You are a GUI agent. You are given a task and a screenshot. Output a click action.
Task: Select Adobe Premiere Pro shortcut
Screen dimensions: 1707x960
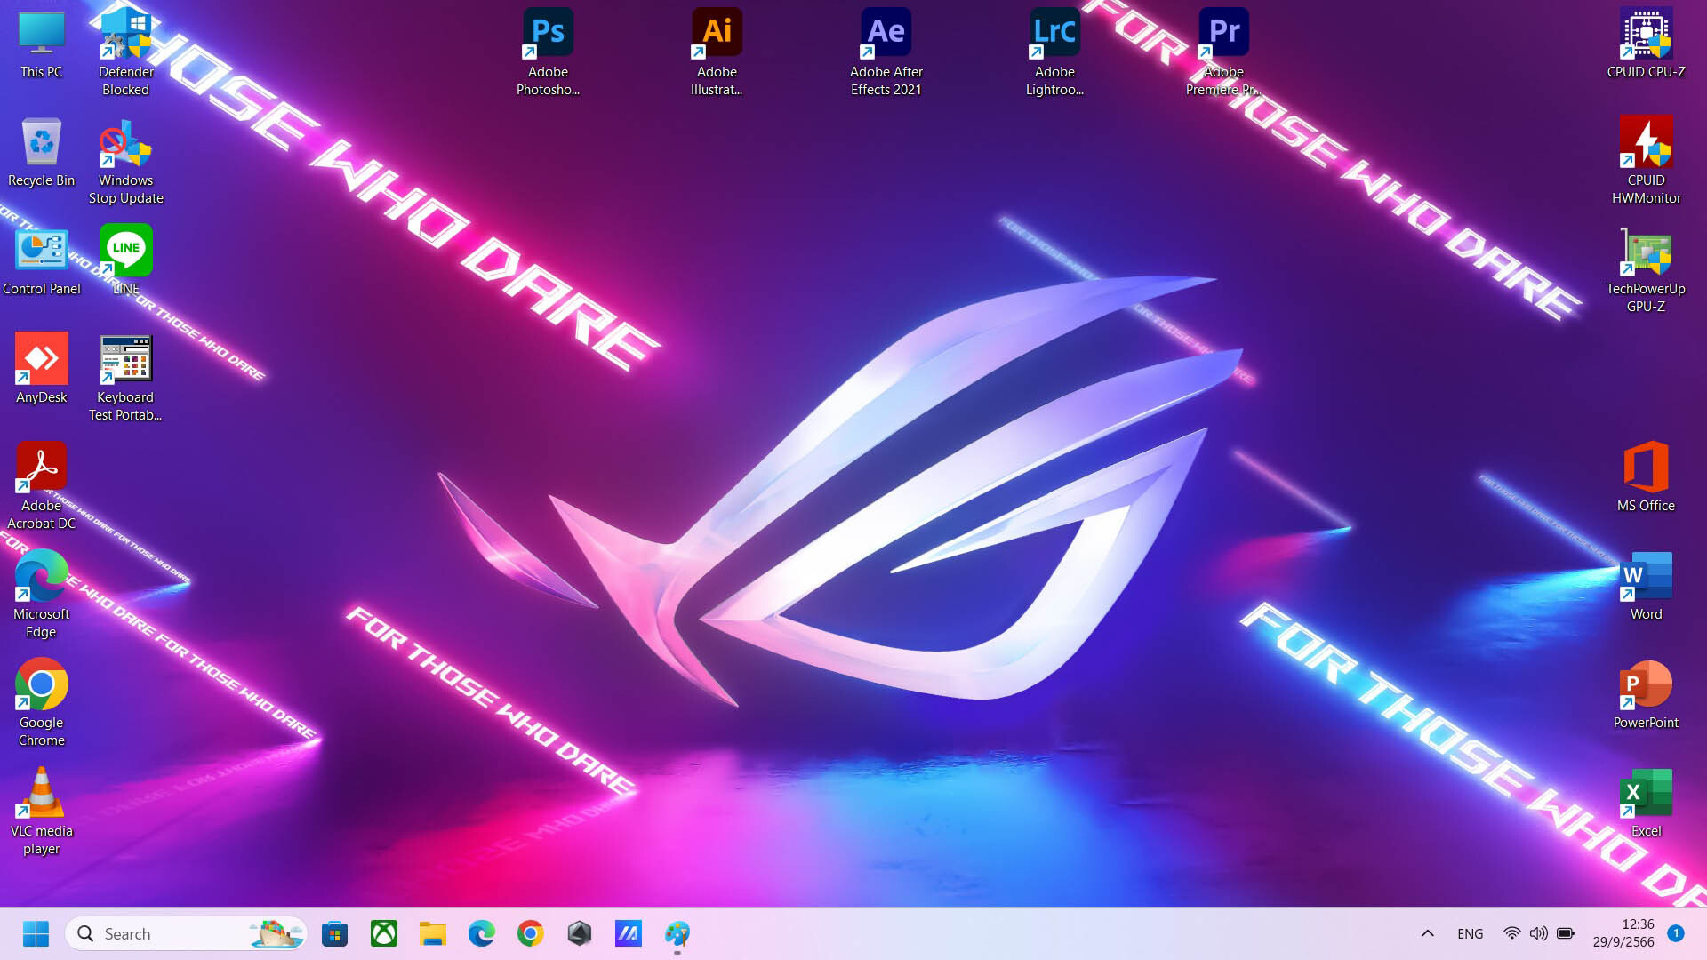(1223, 52)
